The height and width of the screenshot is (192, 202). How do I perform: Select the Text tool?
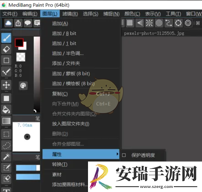point(6,190)
